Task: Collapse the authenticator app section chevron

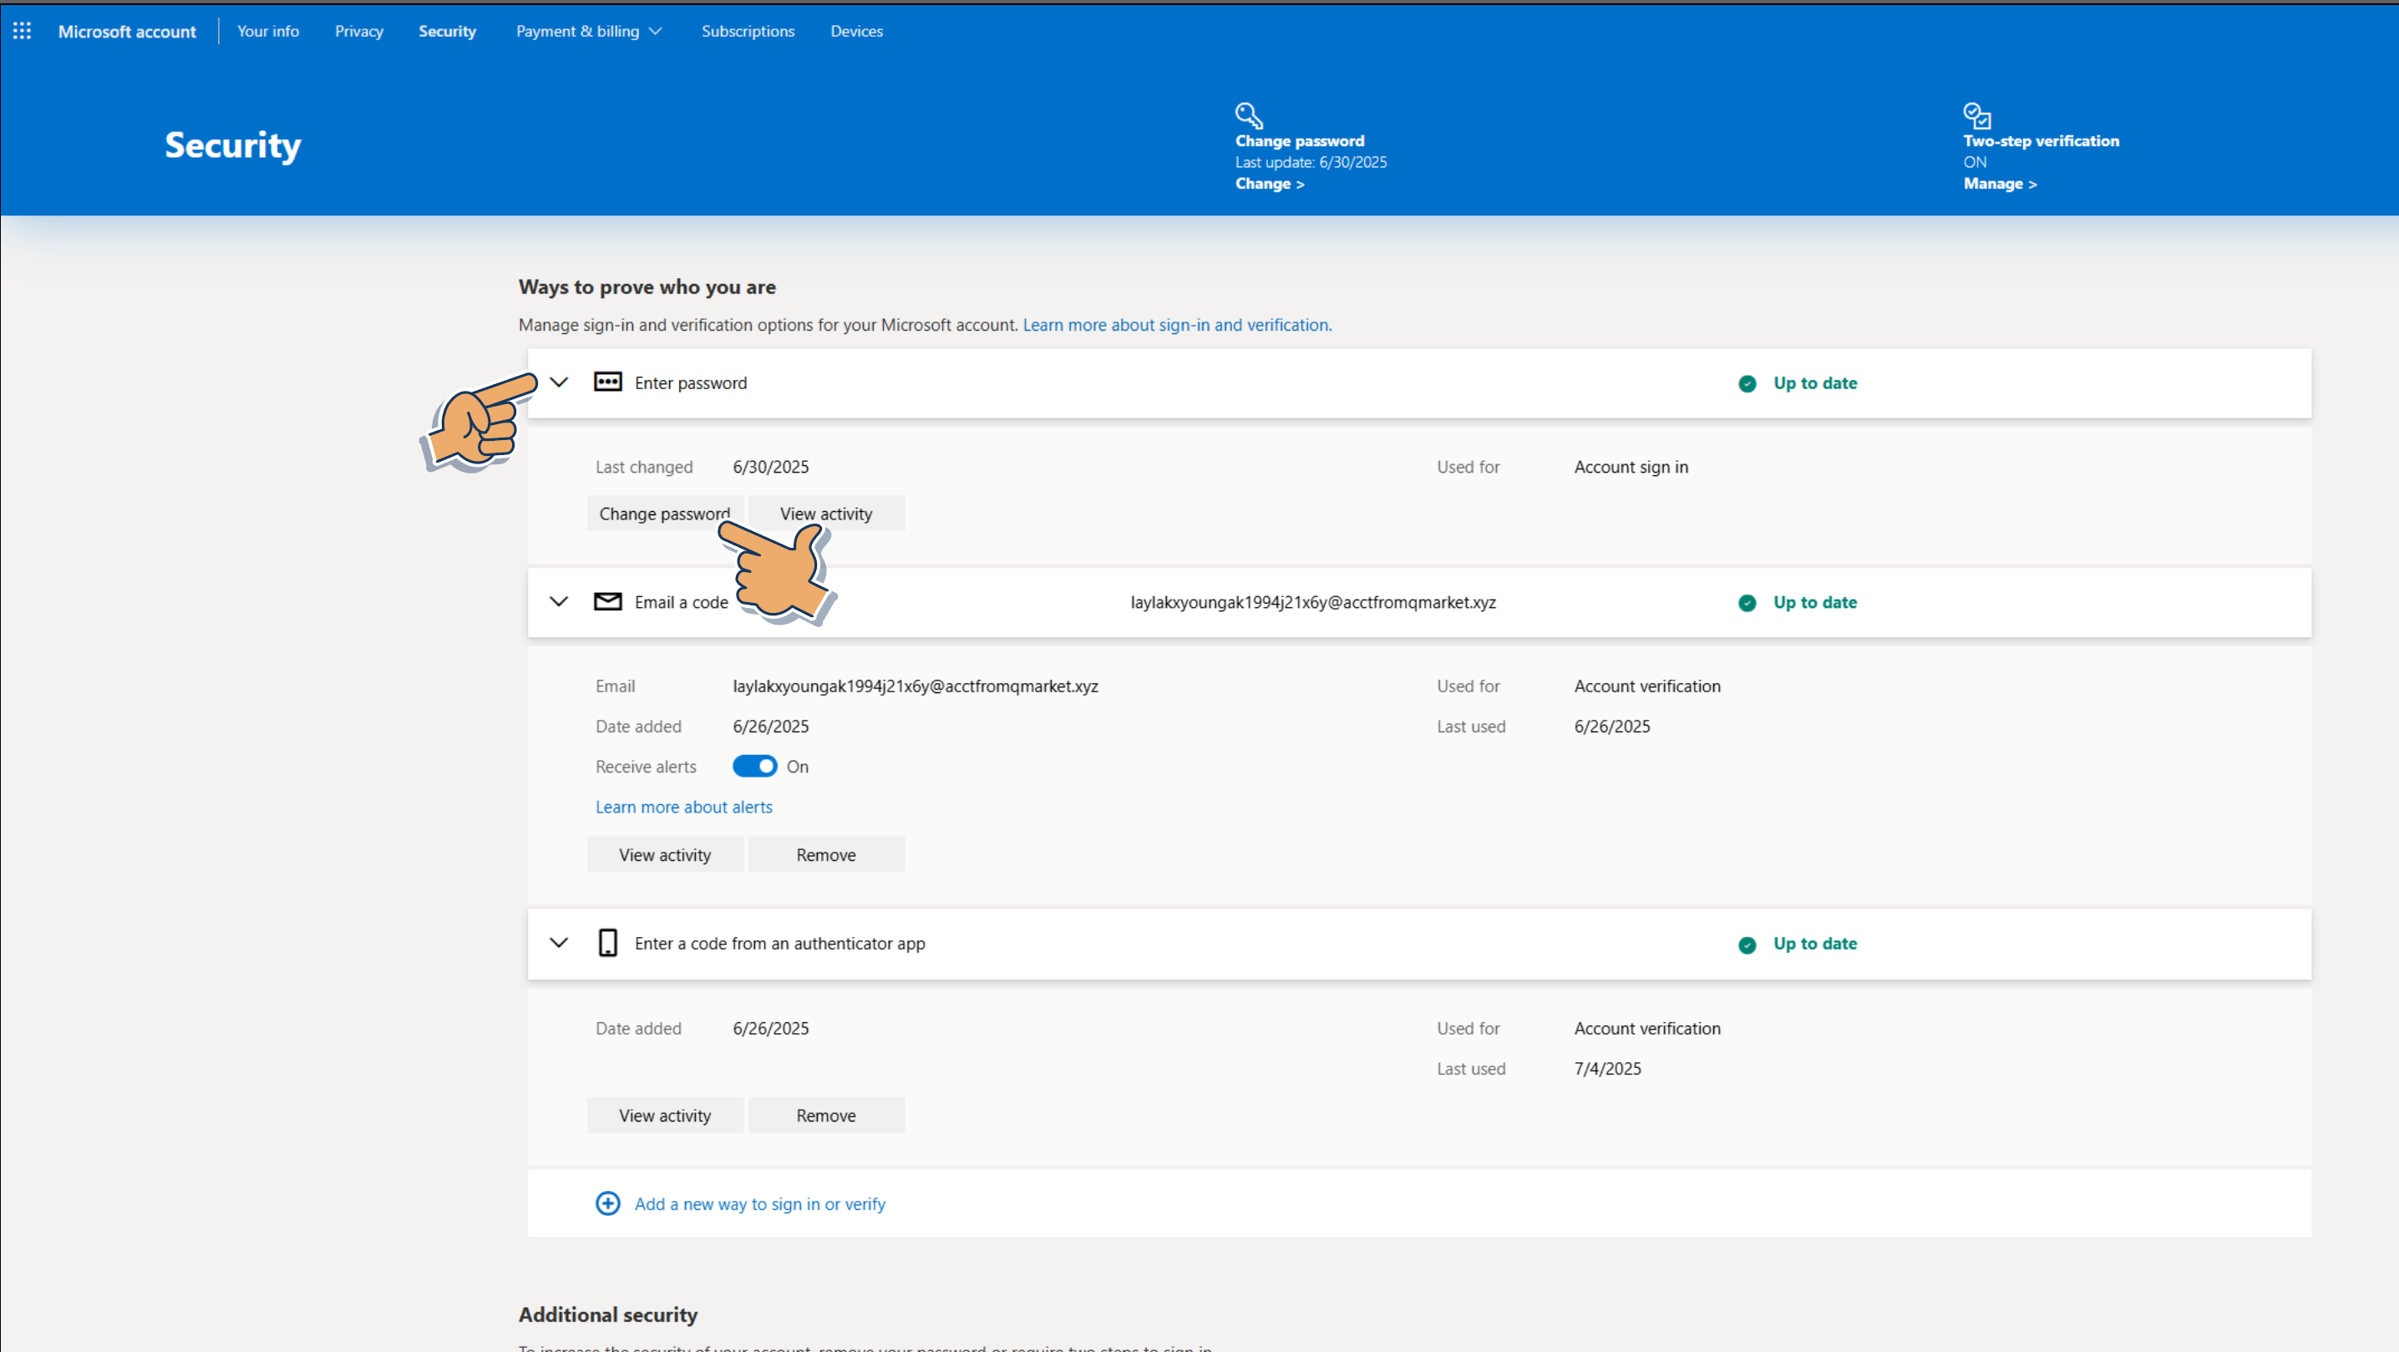Action: (x=559, y=944)
